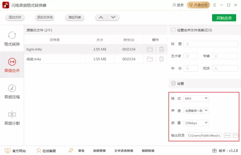Click the 专辑 input field
Image resolution: width=241 pixels, height=155 pixels.
(225, 56)
